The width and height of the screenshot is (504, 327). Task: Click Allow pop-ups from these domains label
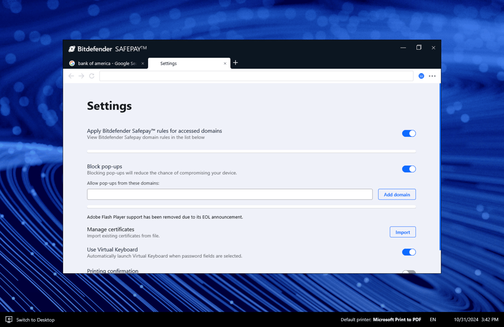tap(123, 183)
